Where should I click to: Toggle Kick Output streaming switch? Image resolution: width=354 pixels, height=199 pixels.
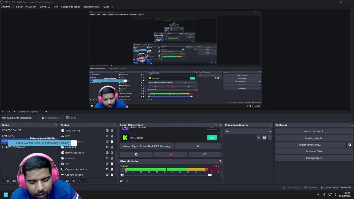(212, 138)
